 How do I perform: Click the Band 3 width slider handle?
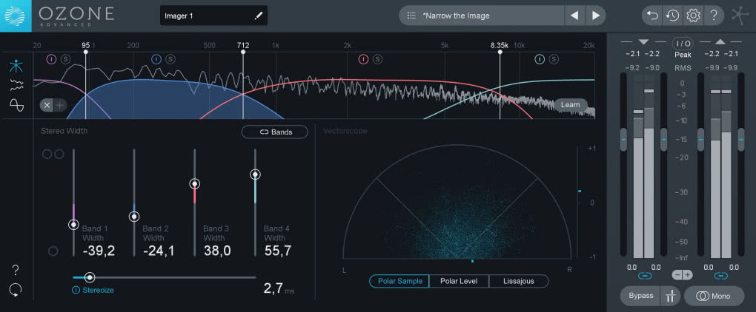[x=195, y=183]
